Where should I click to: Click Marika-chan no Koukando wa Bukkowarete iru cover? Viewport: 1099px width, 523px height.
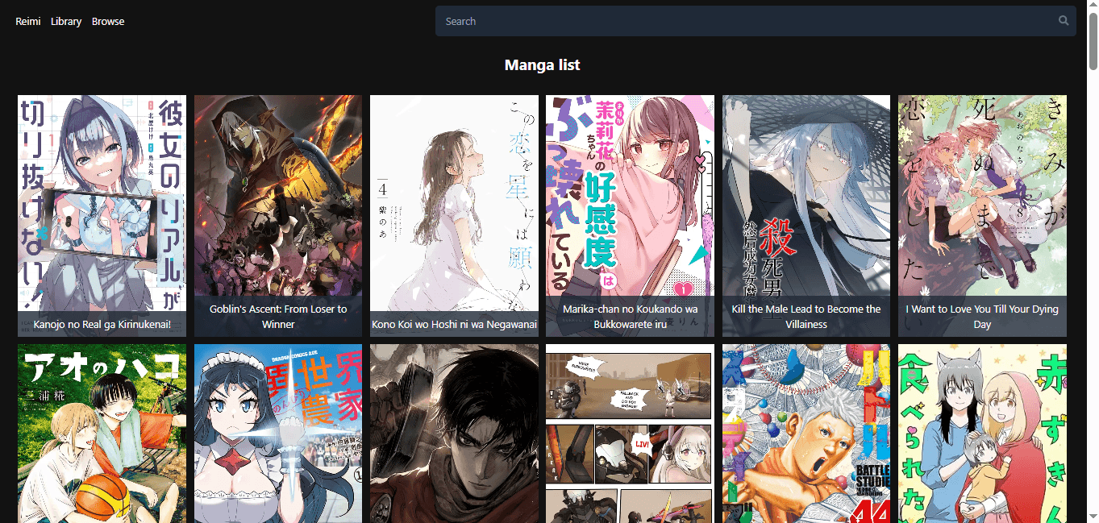coord(630,201)
